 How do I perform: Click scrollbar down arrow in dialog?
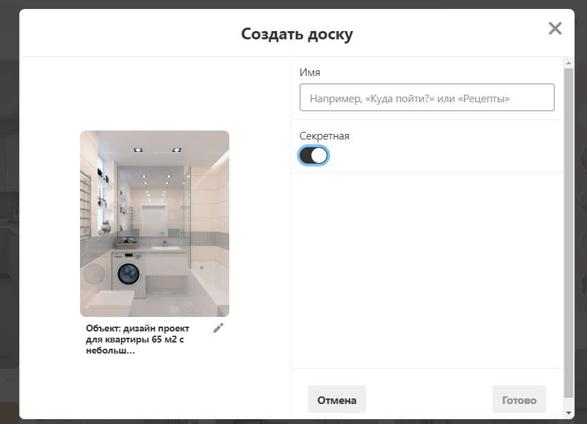point(568,412)
